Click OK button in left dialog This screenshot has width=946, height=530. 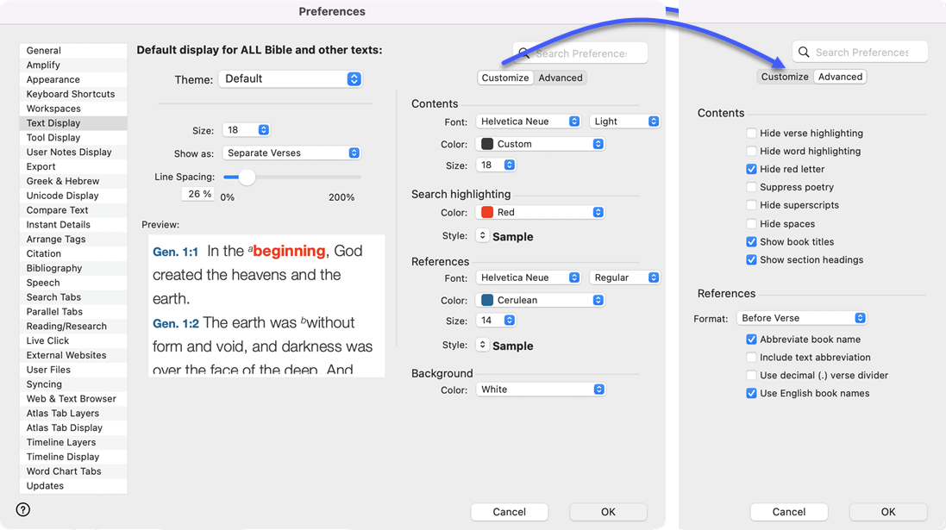coord(608,512)
